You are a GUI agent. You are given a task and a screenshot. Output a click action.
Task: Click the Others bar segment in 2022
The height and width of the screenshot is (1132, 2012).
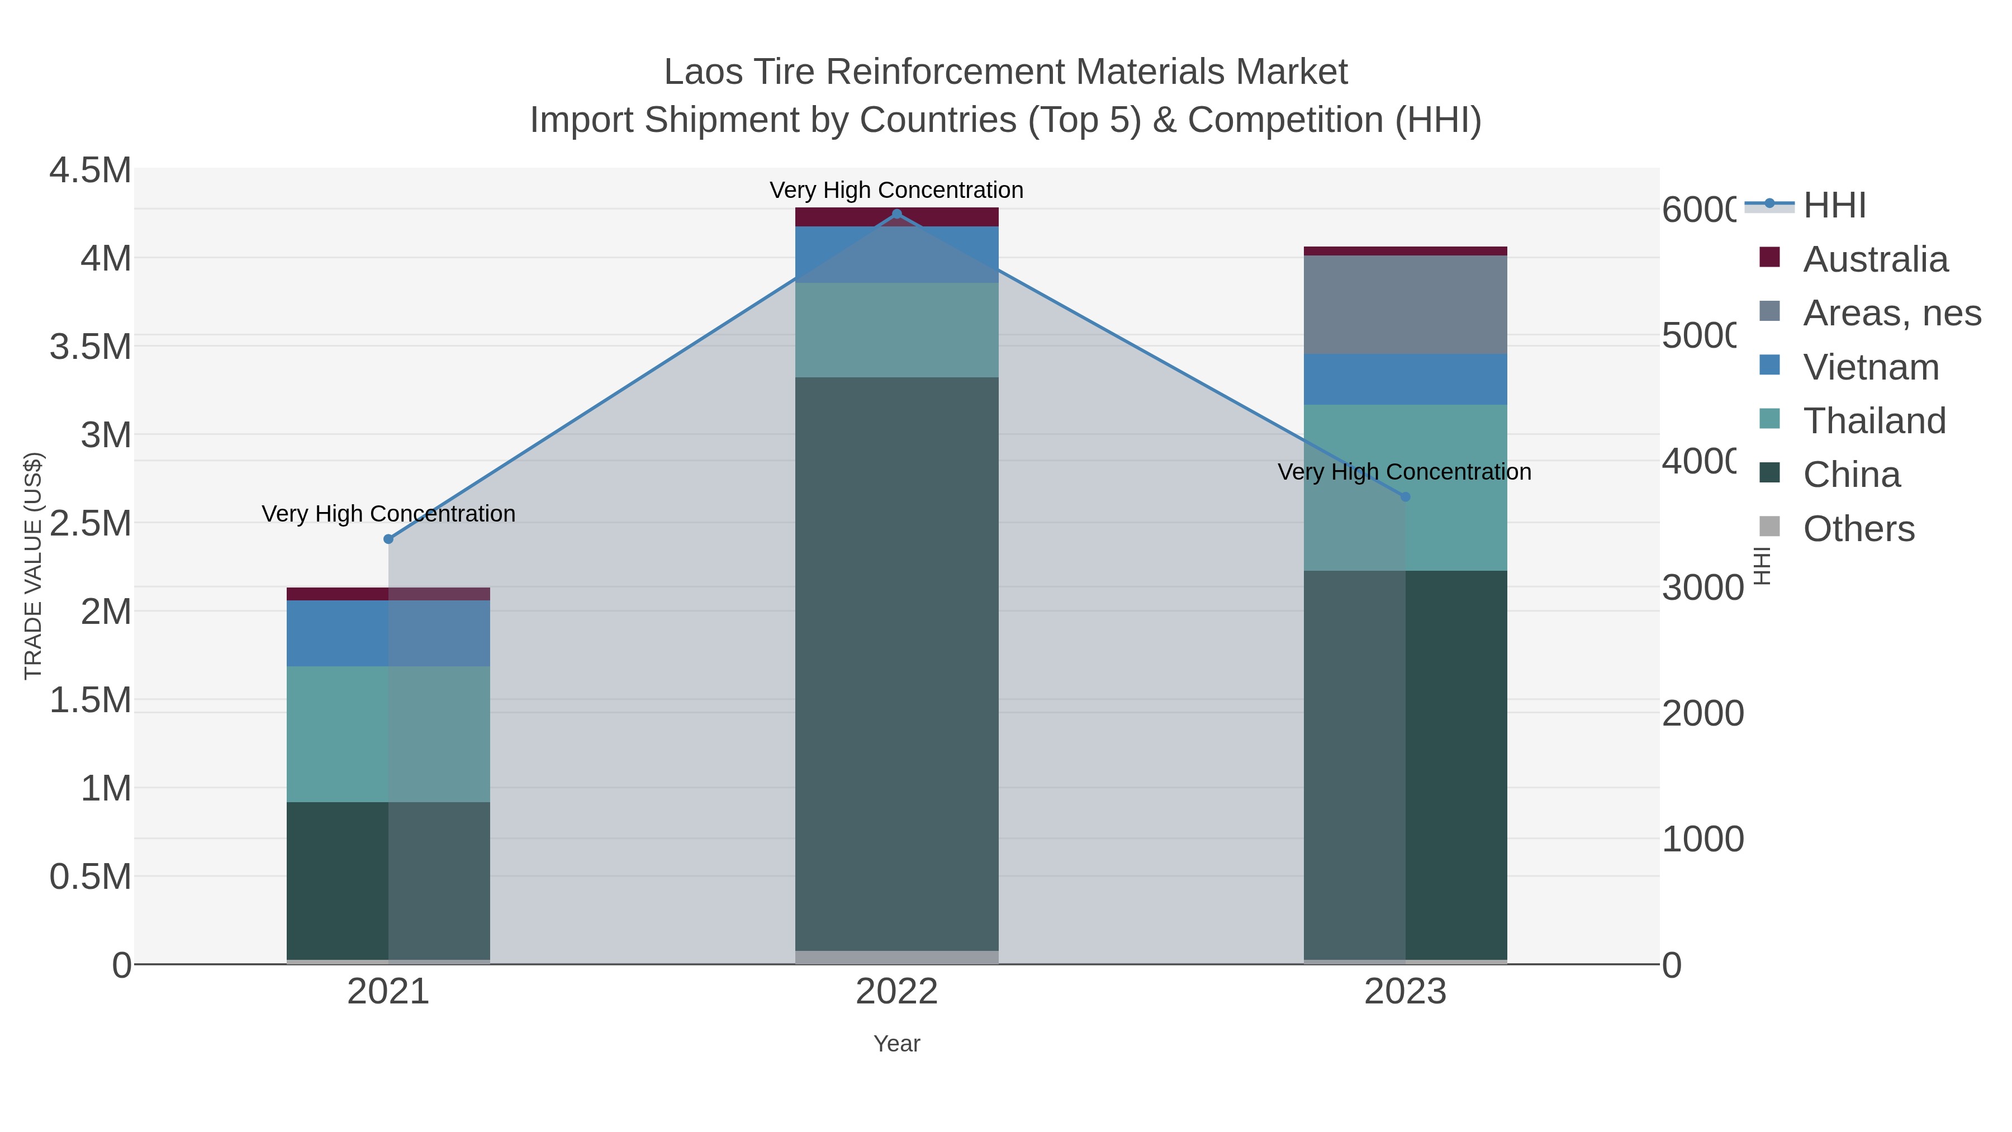(896, 957)
